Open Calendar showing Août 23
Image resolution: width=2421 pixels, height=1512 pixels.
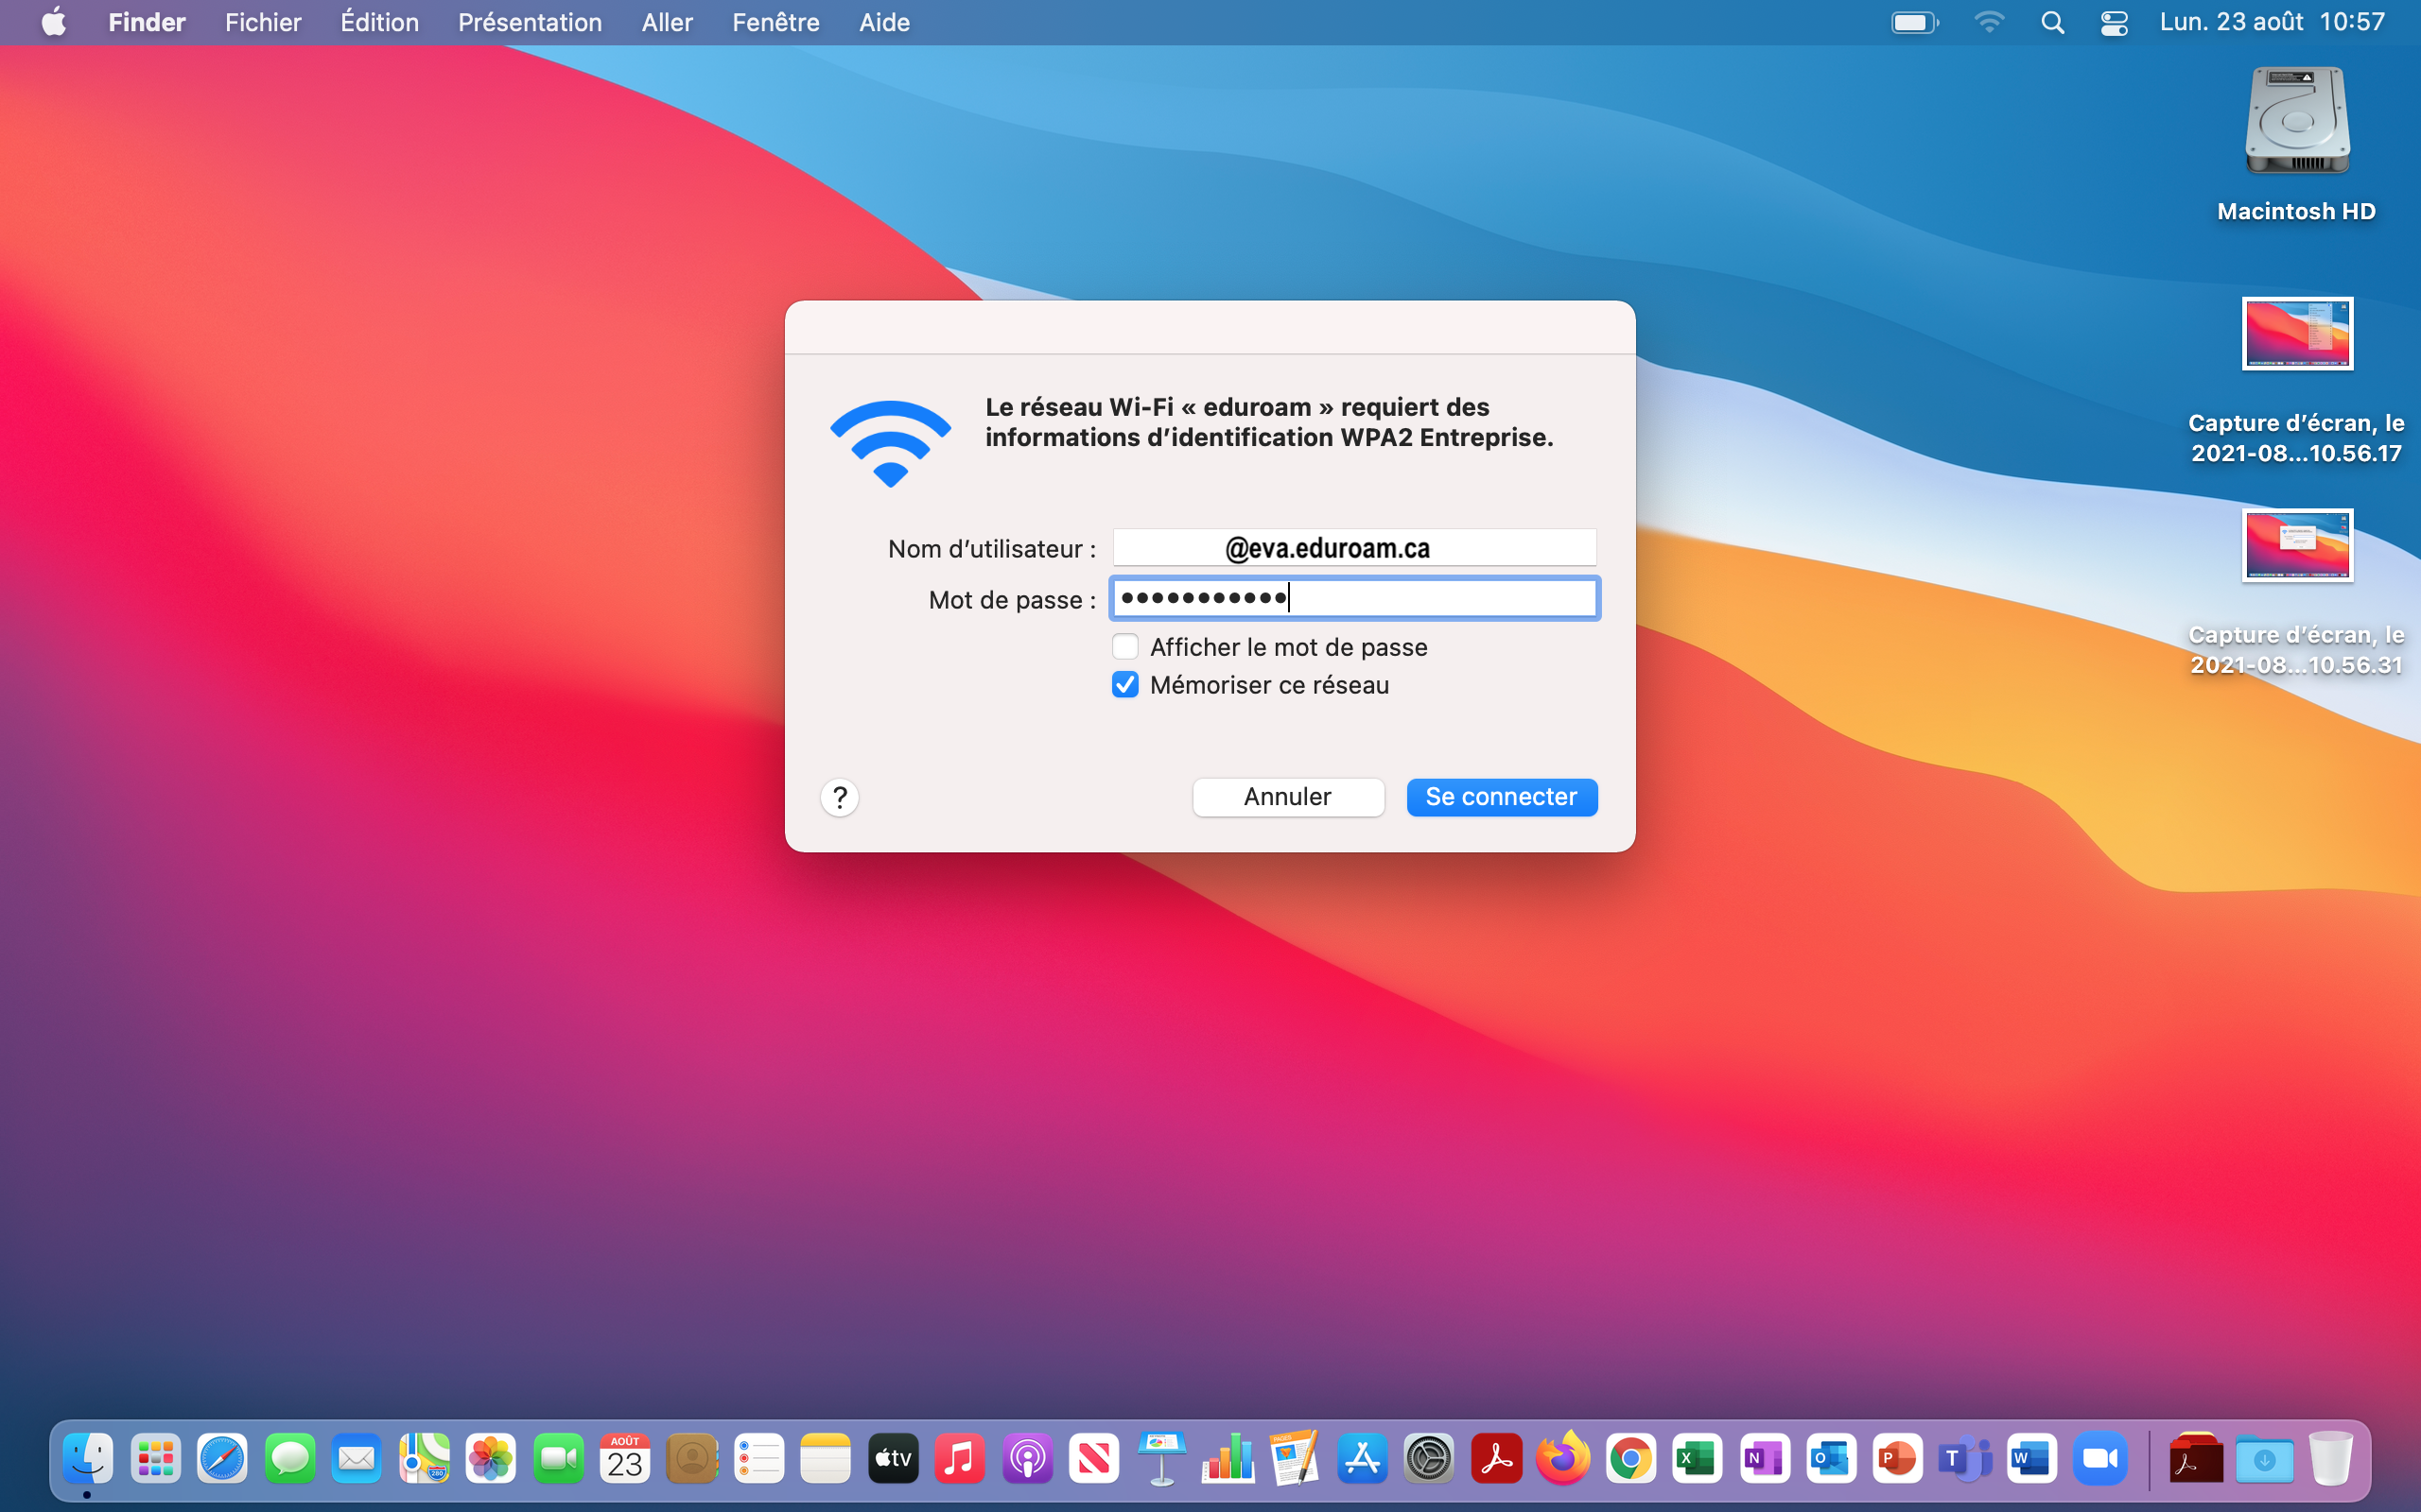click(625, 1459)
